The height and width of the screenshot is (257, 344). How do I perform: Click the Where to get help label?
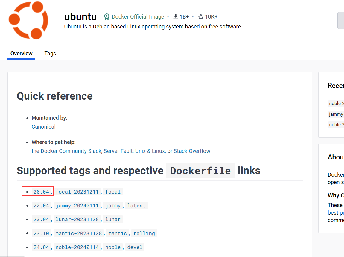click(54, 142)
